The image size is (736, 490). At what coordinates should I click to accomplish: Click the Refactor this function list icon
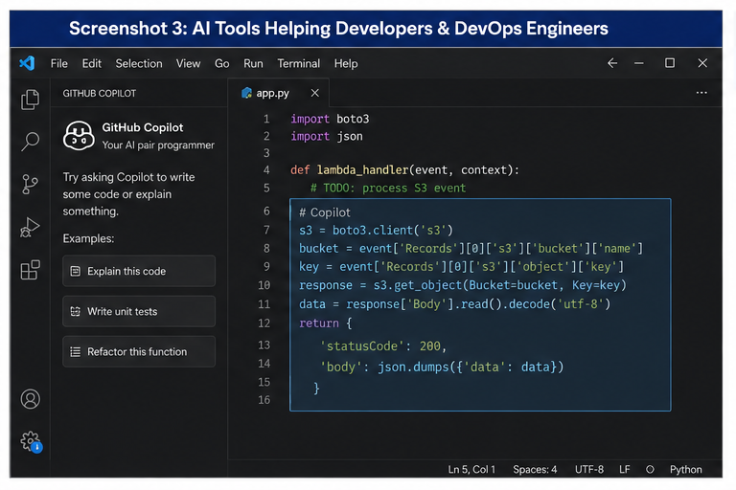[75, 351]
